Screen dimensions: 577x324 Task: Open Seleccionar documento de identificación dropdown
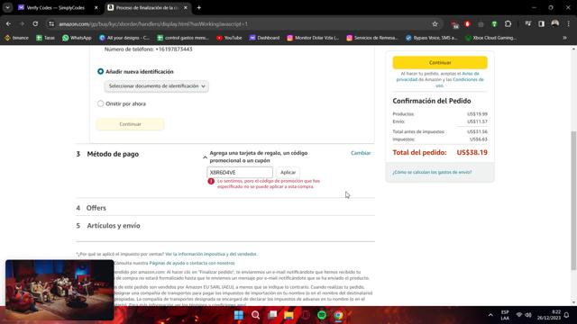point(156,86)
